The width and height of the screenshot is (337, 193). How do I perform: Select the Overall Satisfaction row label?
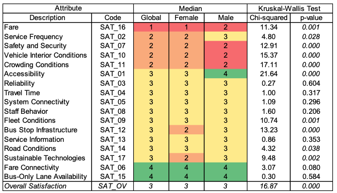coord(35,186)
